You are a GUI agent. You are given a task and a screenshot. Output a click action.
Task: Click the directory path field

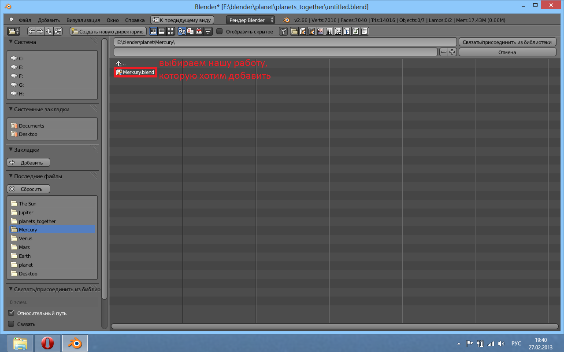(285, 42)
